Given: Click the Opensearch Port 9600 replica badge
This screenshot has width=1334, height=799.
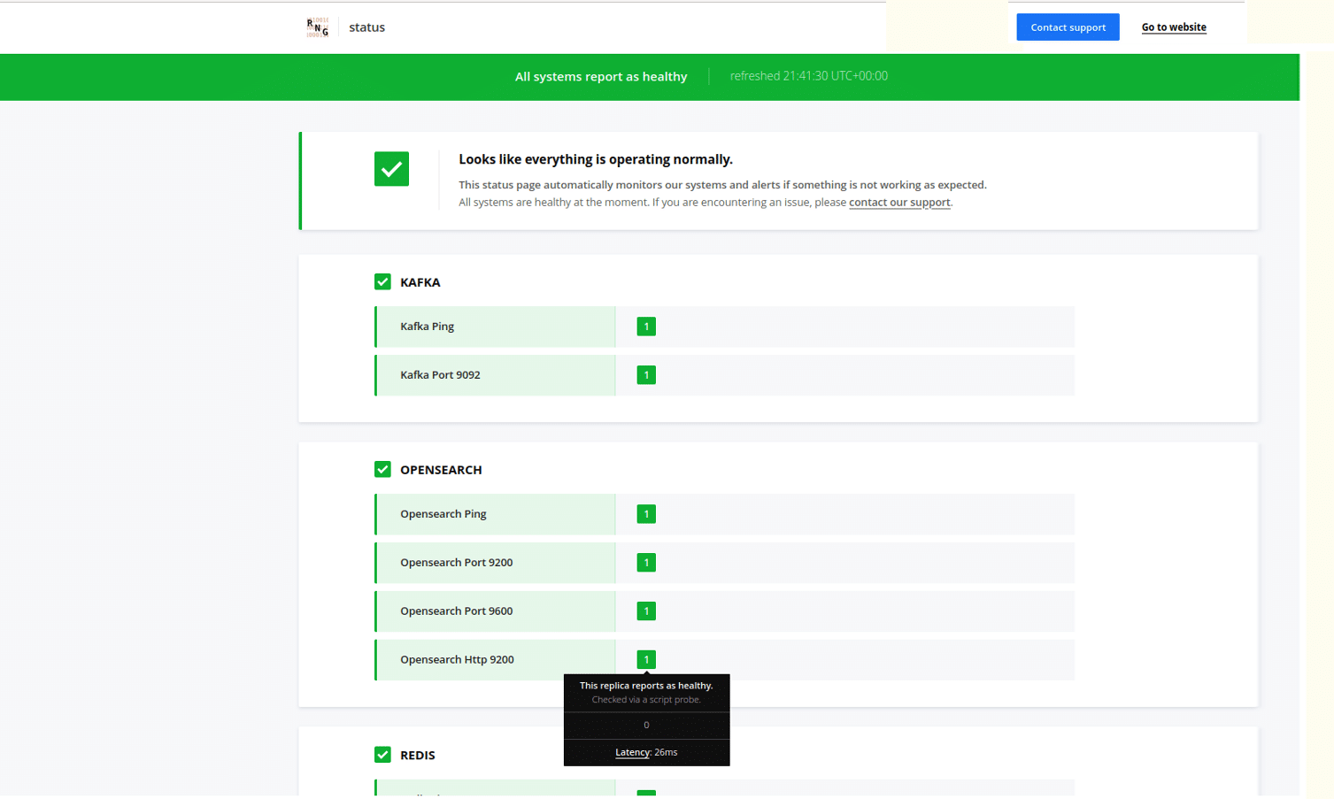Looking at the screenshot, I should pyautogui.click(x=646, y=611).
